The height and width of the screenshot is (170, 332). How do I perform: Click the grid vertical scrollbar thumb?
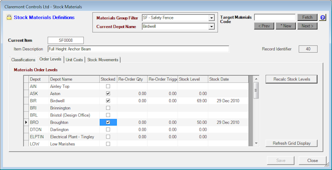(256, 90)
